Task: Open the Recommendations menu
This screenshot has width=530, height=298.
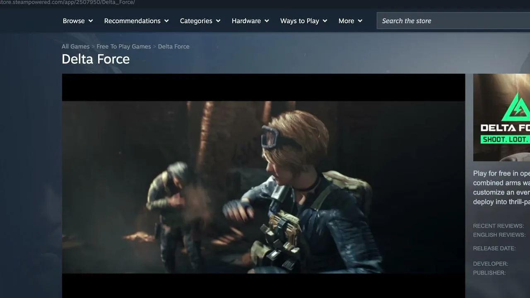Action: (x=137, y=21)
